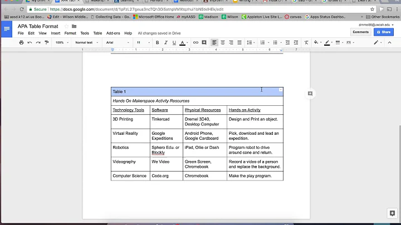Open the font size dropdown
401x225 pixels.
tap(143, 42)
